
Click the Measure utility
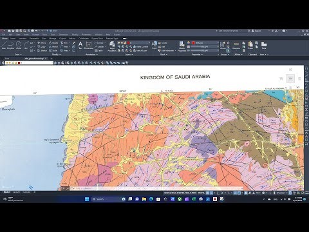pyautogui.click(x=236, y=45)
